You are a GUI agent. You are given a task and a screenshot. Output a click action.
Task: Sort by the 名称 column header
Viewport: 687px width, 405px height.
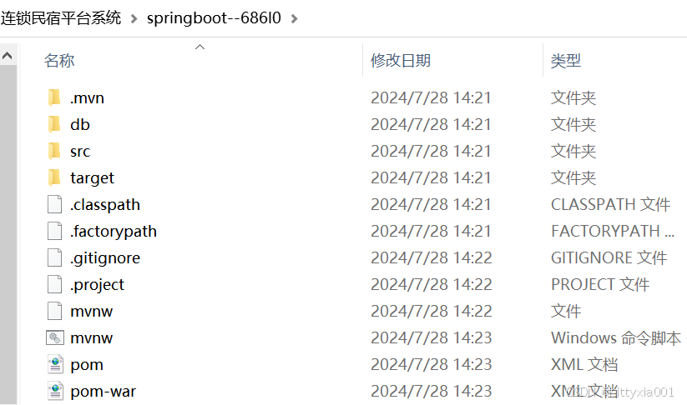tap(59, 61)
